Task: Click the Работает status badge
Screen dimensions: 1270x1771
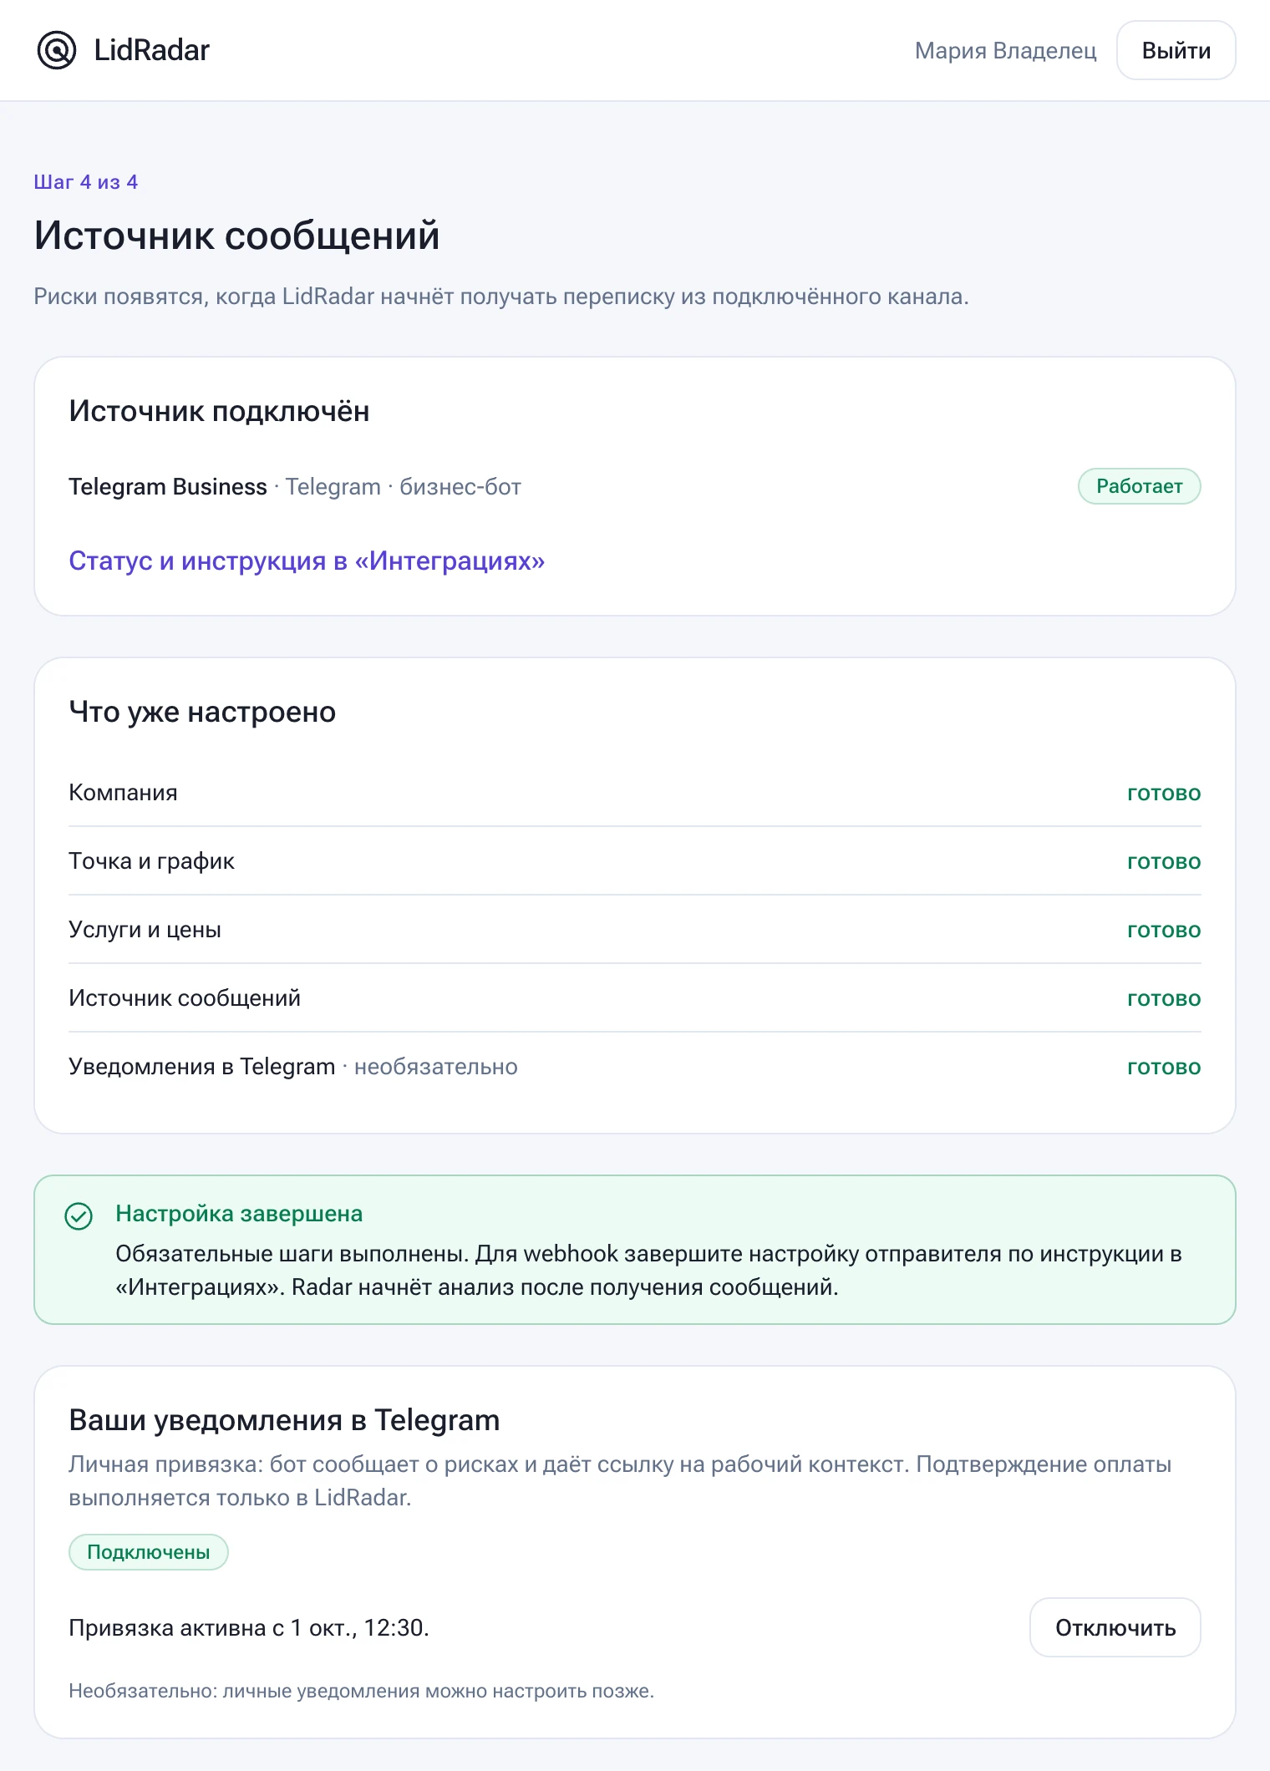Action: coord(1139,486)
